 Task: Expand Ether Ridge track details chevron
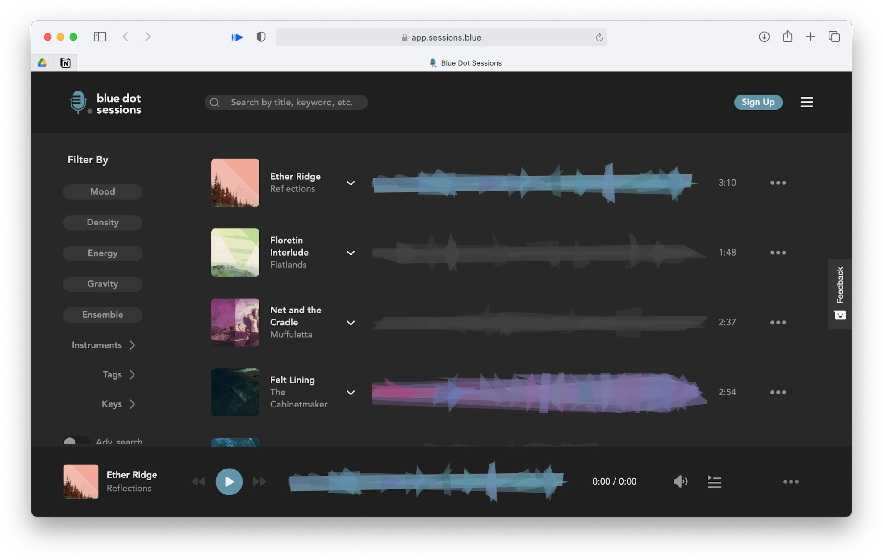click(351, 183)
